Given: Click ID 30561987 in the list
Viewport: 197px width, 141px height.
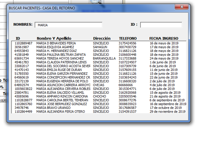Looking at the screenshot, I should point(22,47).
